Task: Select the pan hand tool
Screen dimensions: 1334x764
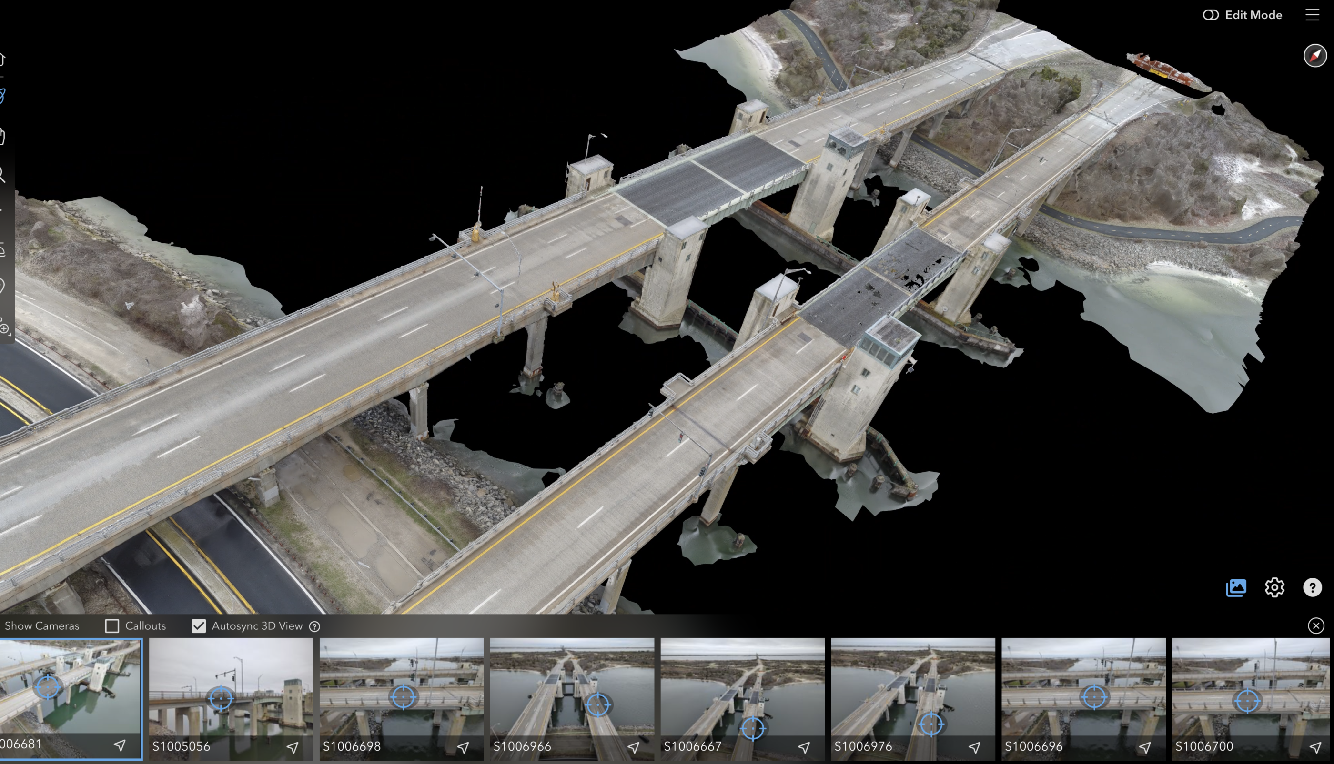Action: (3, 137)
